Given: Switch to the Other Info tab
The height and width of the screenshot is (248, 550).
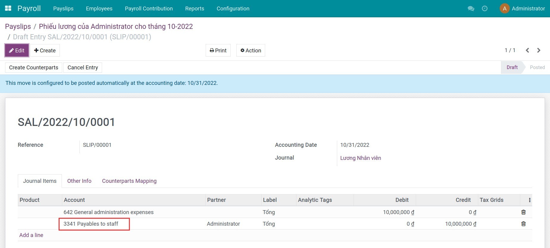Looking at the screenshot, I should [79, 181].
